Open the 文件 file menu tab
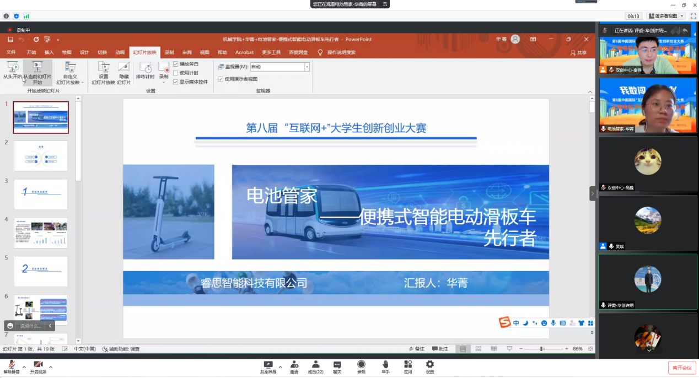 (x=11, y=52)
